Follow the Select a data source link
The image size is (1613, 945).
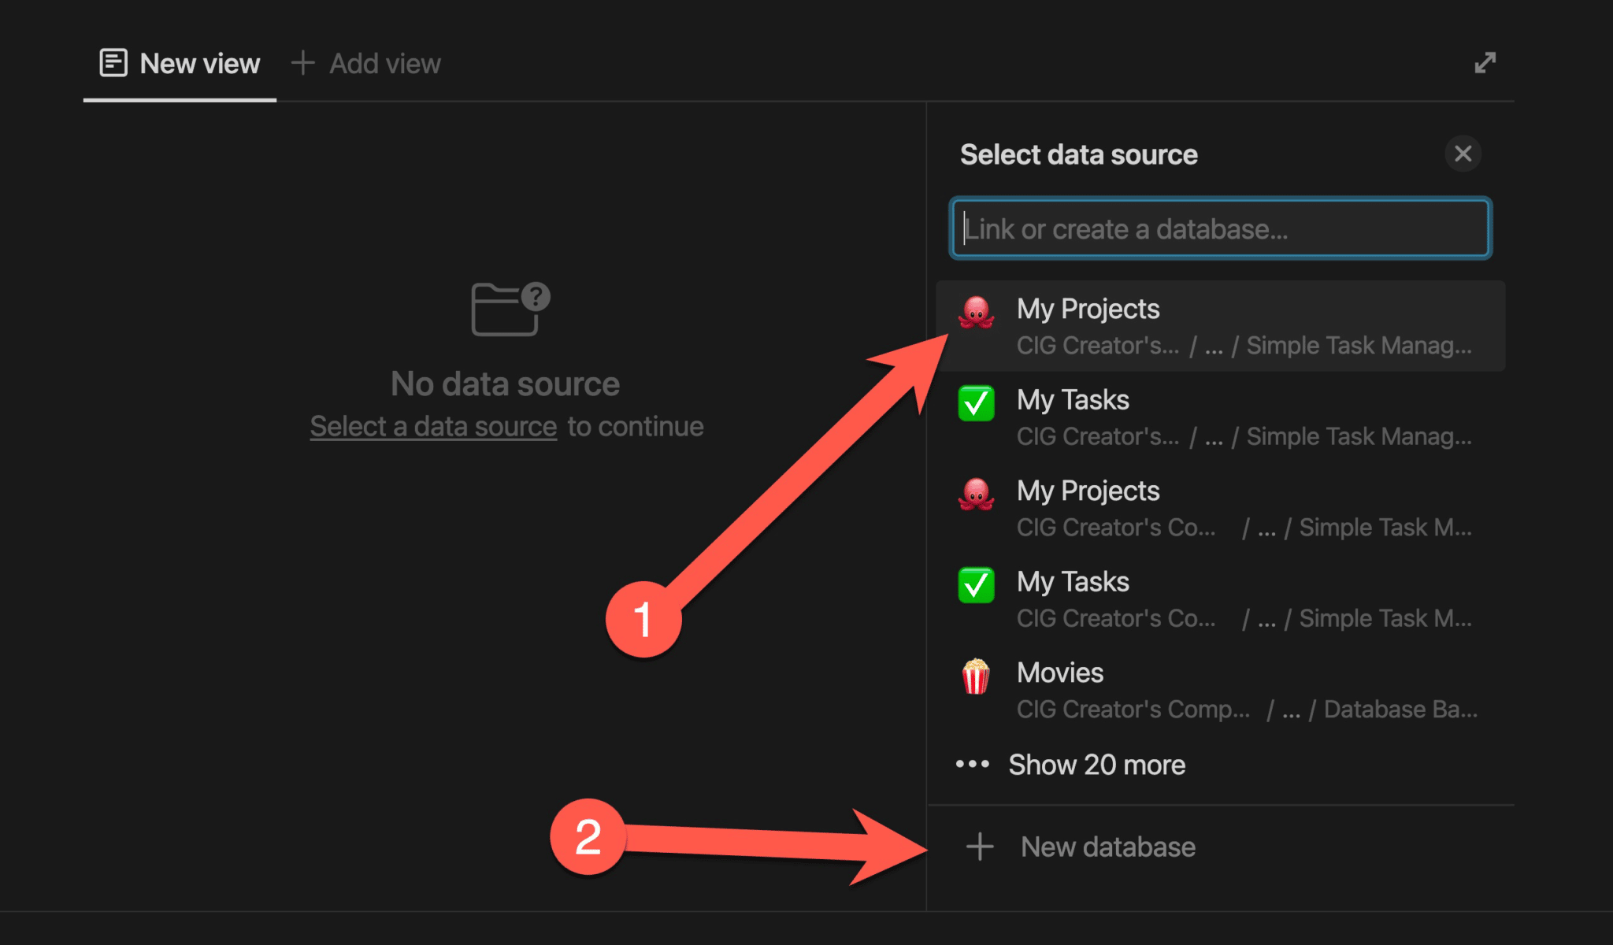tap(433, 427)
